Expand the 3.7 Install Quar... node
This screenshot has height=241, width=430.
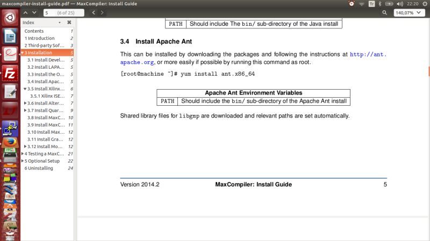pyautogui.click(x=25, y=111)
